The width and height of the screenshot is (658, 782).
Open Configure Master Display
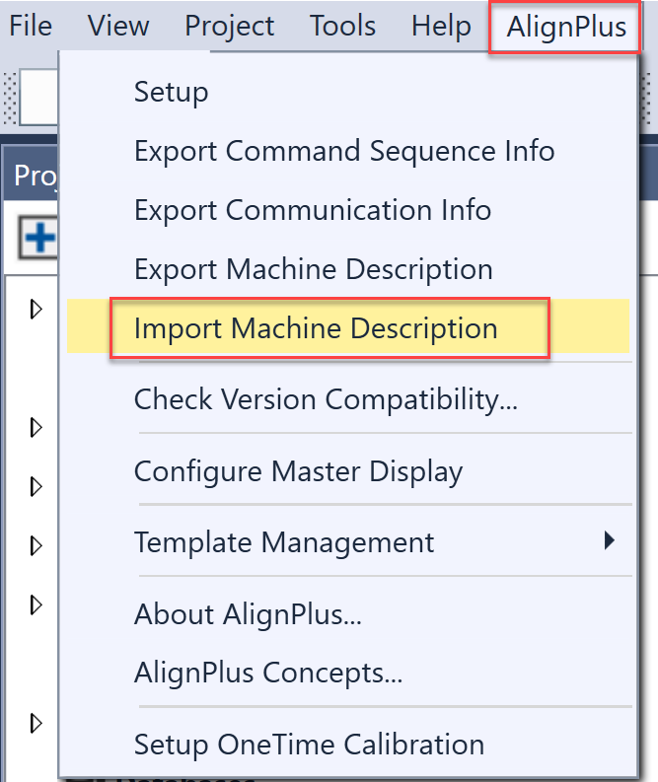tap(299, 471)
